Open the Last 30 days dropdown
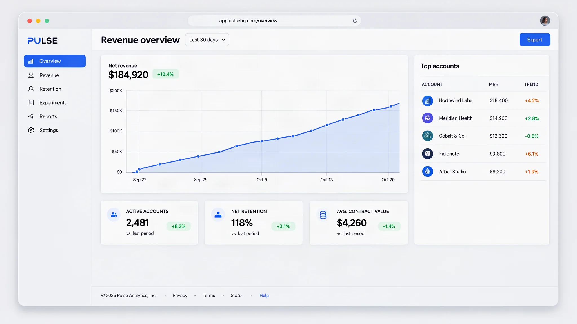 click(207, 40)
